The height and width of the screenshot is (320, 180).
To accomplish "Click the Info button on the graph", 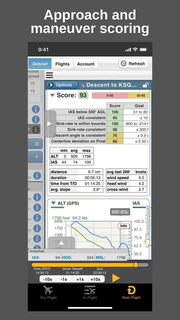I will tap(124, 226).
